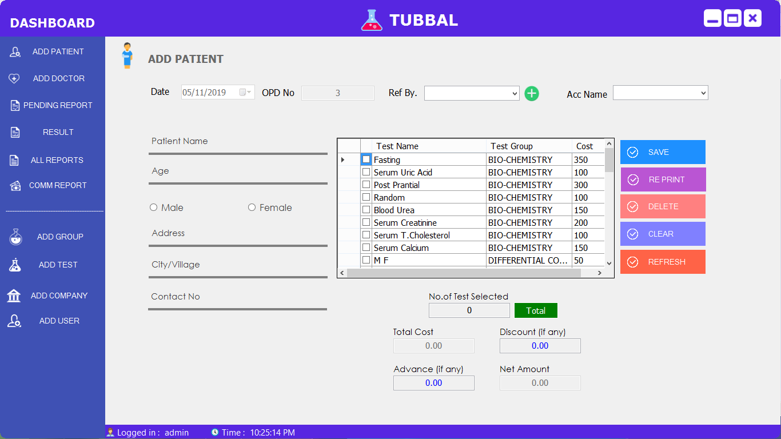Click the Add User person icon
This screenshot has height=439, width=781.
point(14,321)
